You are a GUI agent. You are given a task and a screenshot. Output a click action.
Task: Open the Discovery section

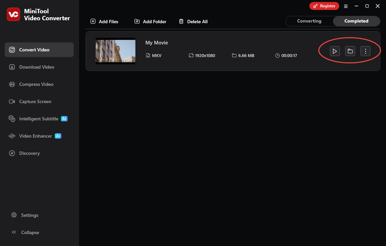[x=39, y=153]
